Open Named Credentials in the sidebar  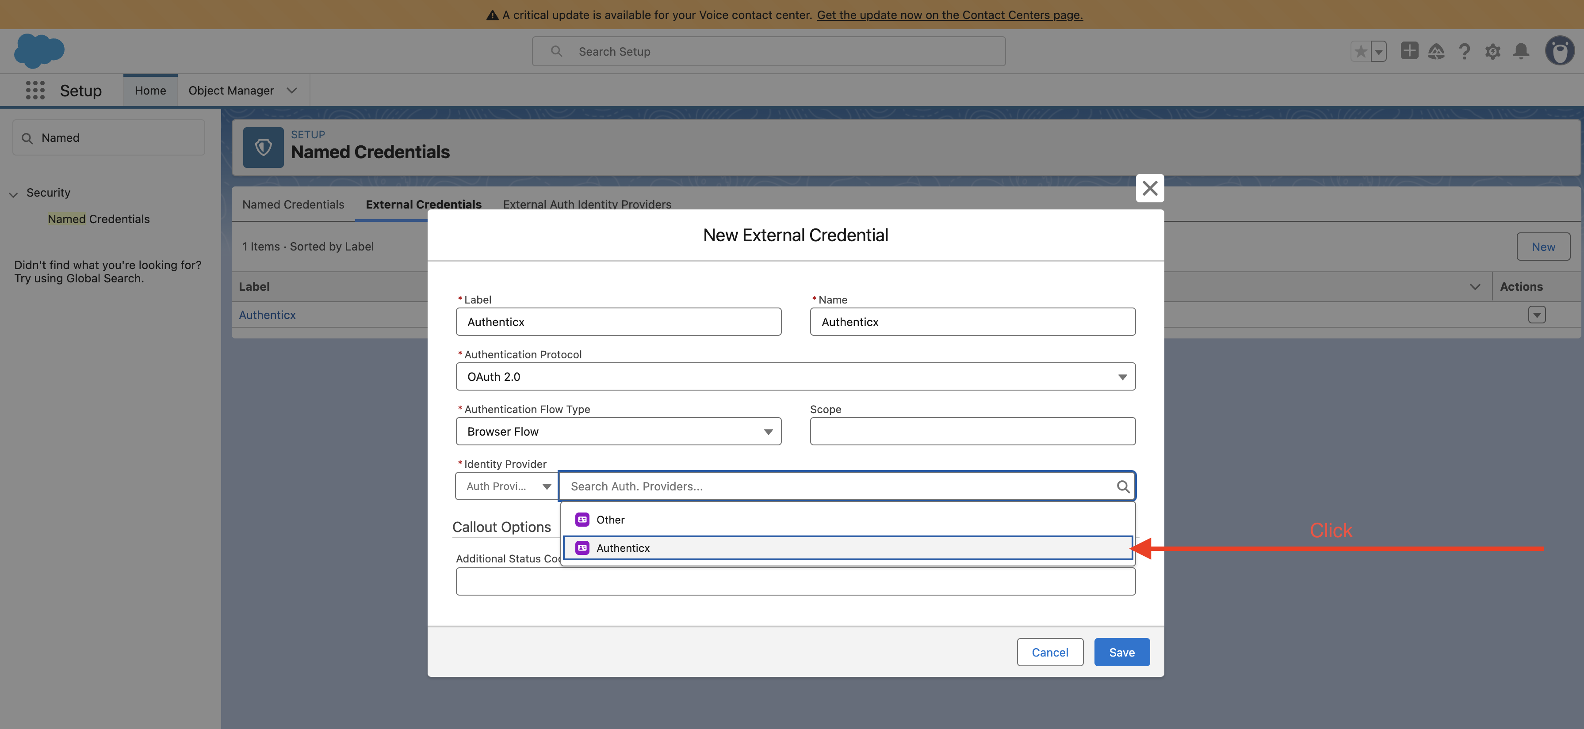click(x=98, y=219)
